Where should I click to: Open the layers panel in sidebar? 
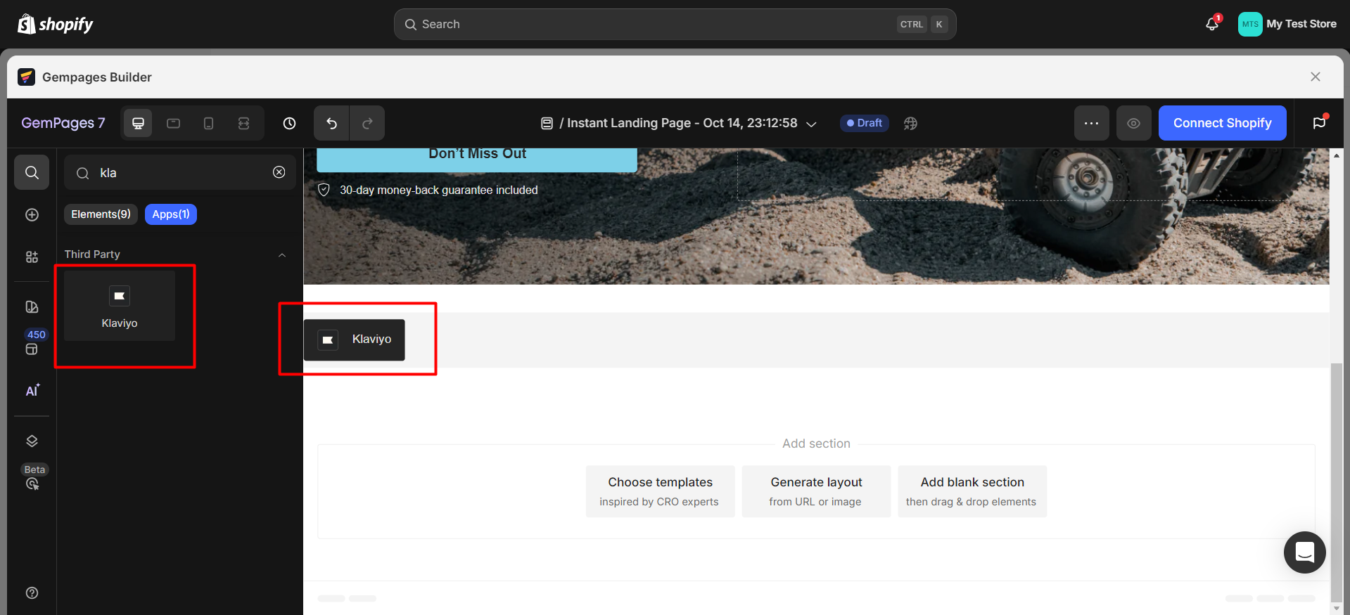coord(32,441)
